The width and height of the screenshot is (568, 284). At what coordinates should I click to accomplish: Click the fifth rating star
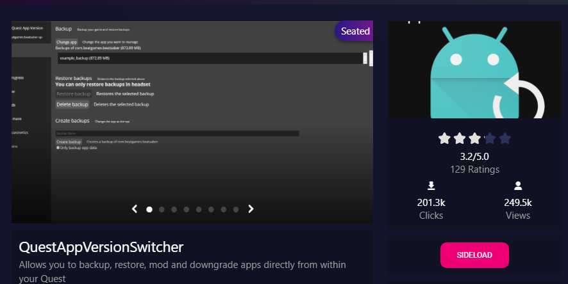[505, 138]
